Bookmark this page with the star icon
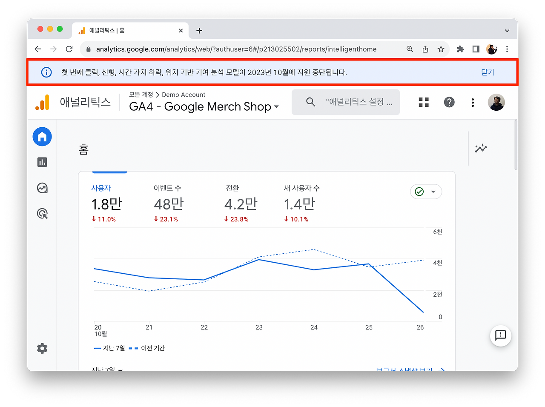545x407 pixels. tap(441, 49)
